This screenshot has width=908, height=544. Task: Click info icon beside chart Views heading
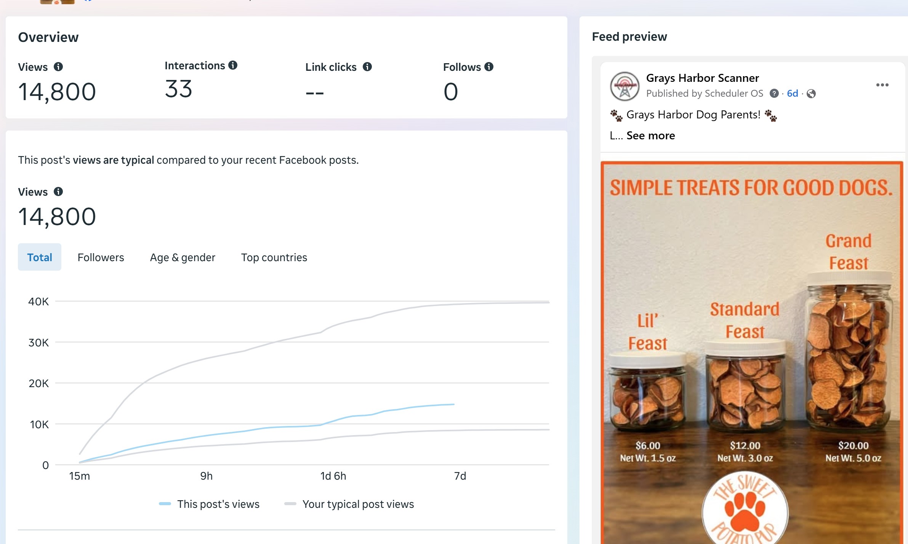pyautogui.click(x=58, y=191)
